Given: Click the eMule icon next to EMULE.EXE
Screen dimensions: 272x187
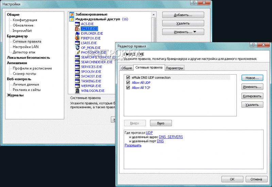Looking at the screenshot, I should 78,29.
